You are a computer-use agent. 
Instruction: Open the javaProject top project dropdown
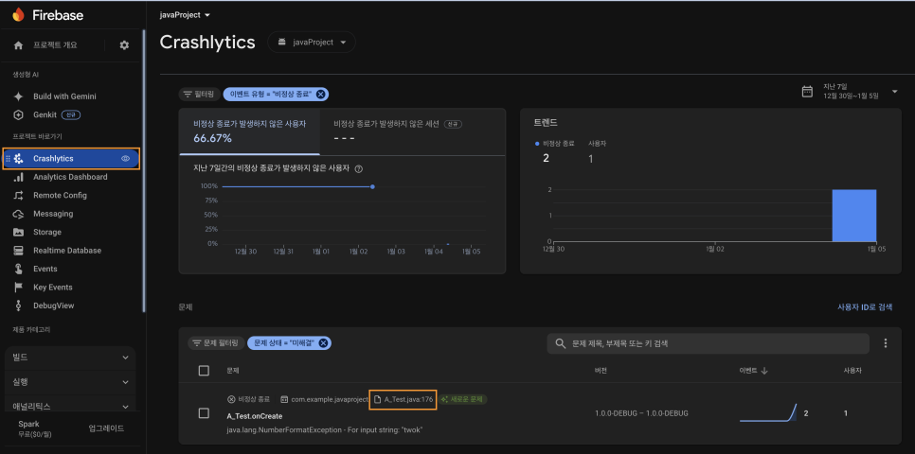tap(185, 15)
